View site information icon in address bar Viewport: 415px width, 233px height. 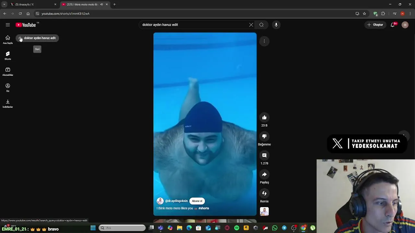[37, 14]
